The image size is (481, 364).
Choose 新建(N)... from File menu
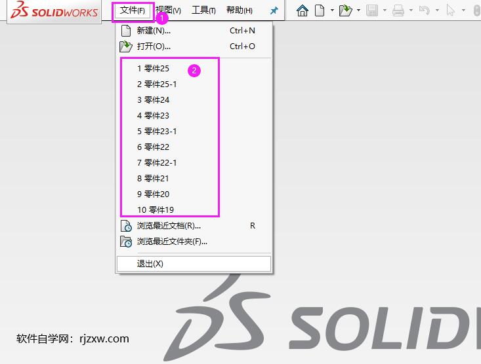194,31
